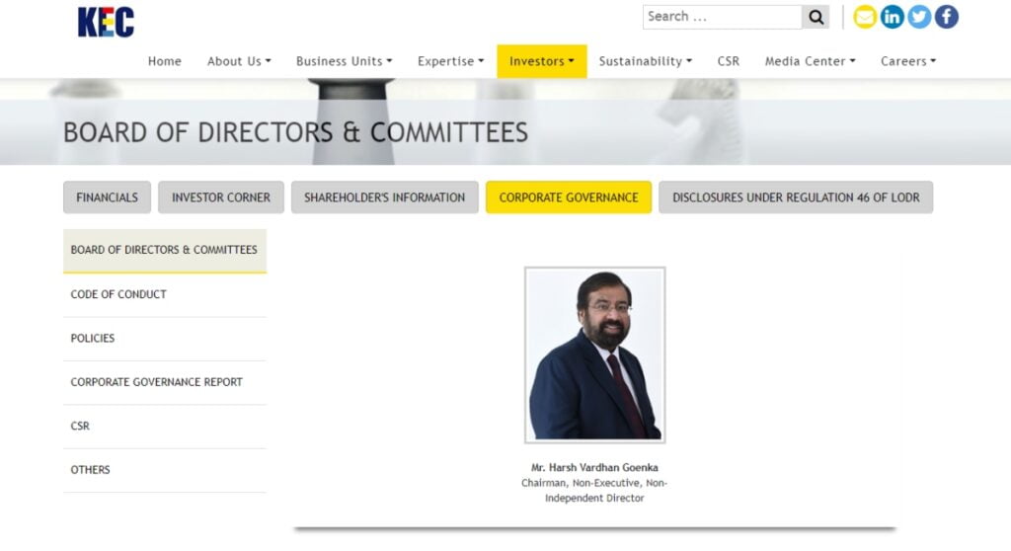Viewport: 1011px width, 551px height.
Task: Click the Chairman, Non-Executive designation text
Action: click(x=594, y=491)
